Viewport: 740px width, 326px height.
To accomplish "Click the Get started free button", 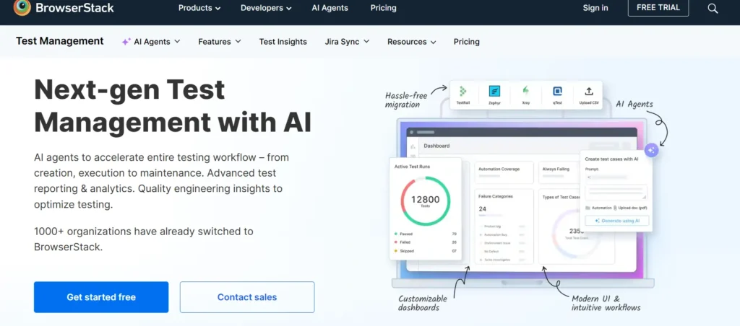I will 101,297.
